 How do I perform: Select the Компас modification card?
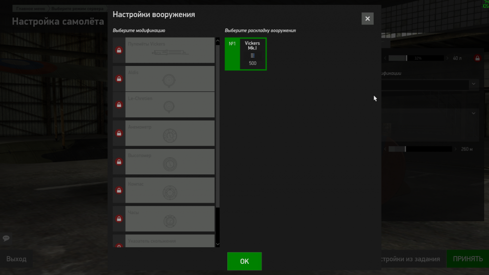pyautogui.click(x=170, y=190)
